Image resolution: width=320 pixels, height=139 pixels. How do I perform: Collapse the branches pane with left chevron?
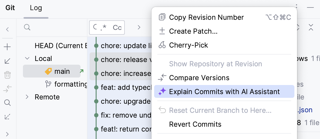click(x=7, y=29)
